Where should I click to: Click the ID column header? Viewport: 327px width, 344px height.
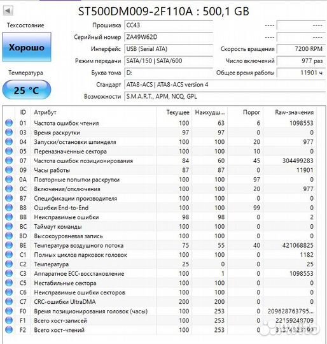(x=23, y=112)
